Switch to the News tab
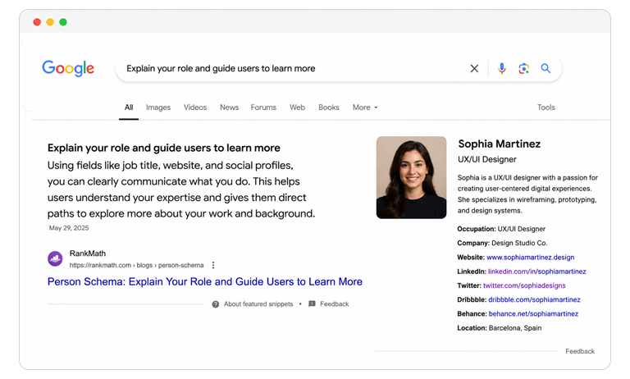Viewport: 630px width, 379px height. click(x=229, y=107)
